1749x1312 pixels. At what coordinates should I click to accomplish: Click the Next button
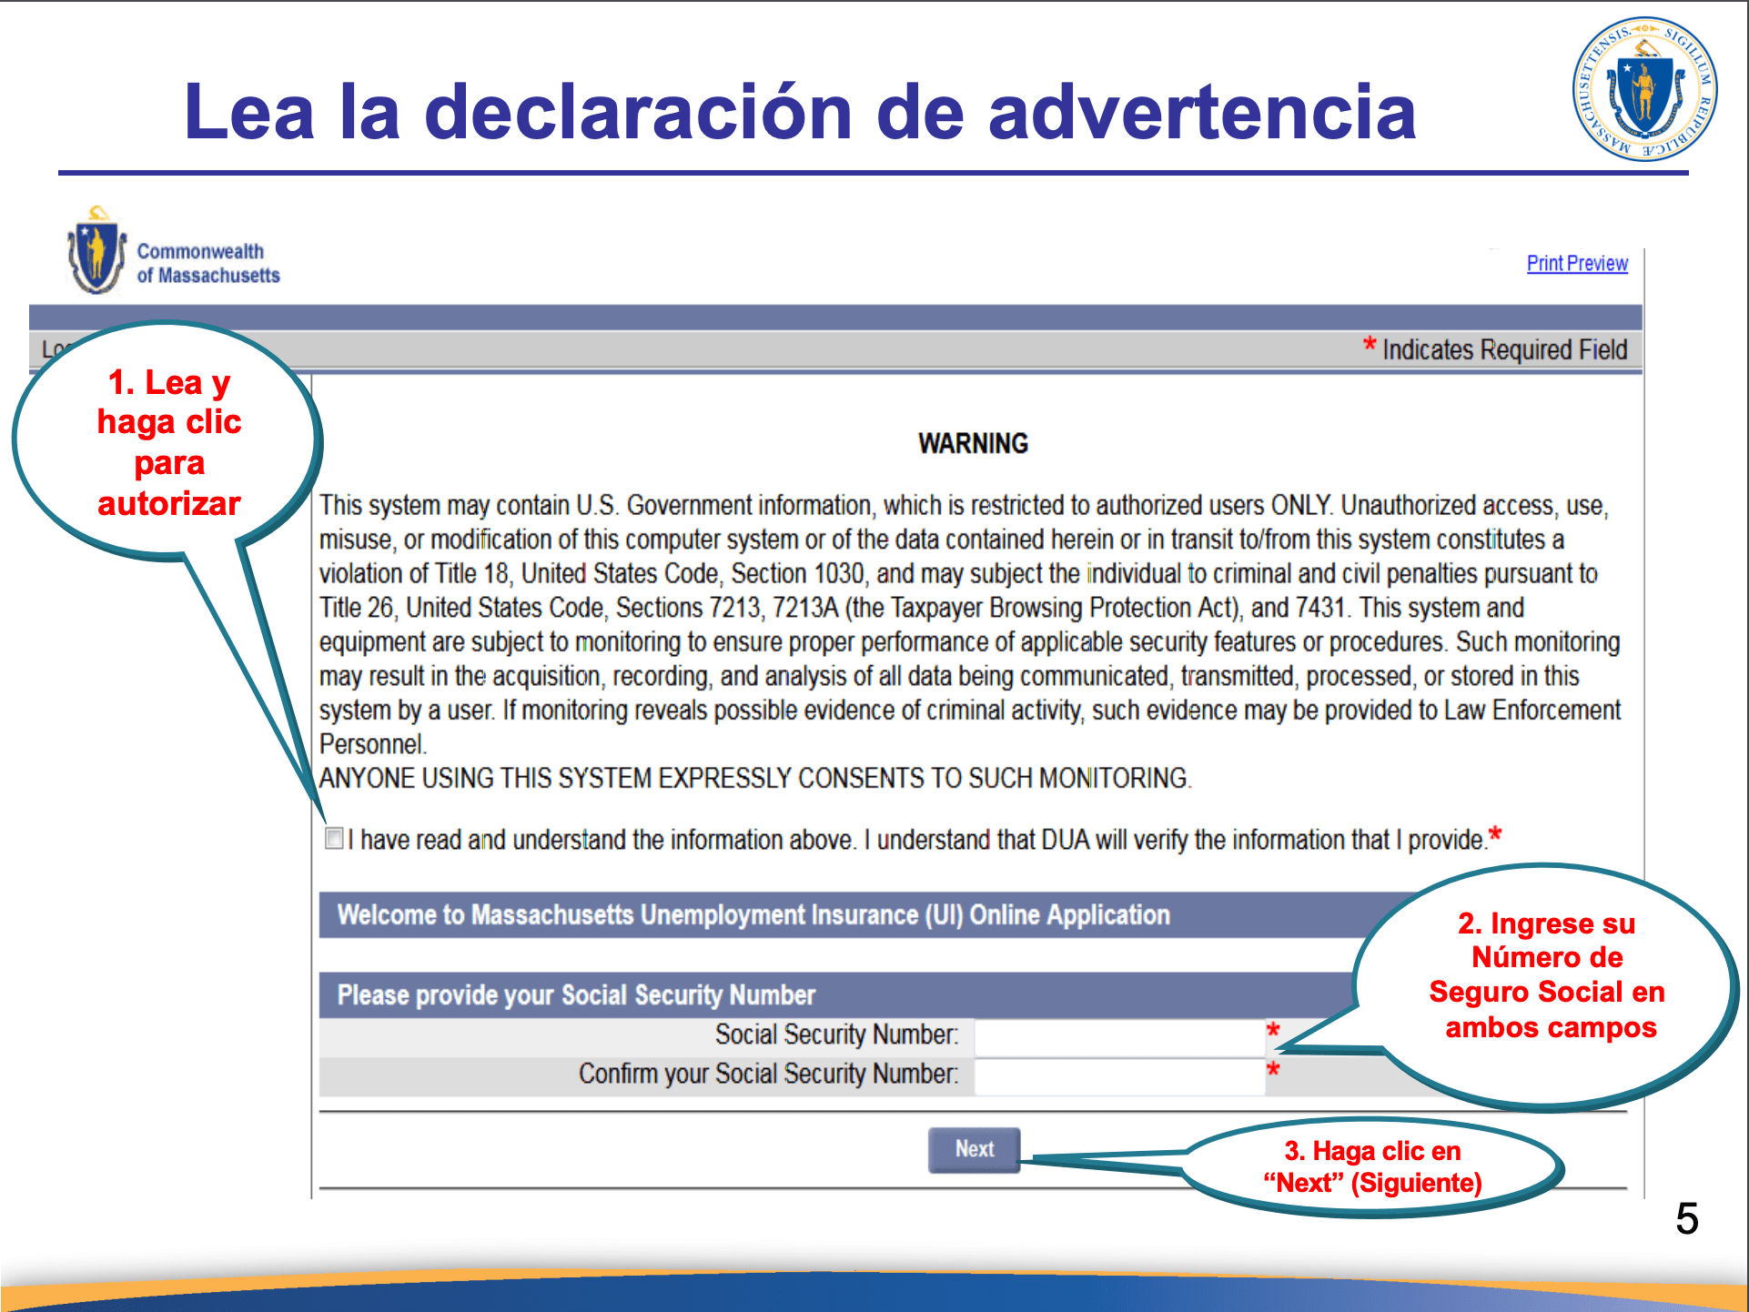pyautogui.click(x=974, y=1150)
